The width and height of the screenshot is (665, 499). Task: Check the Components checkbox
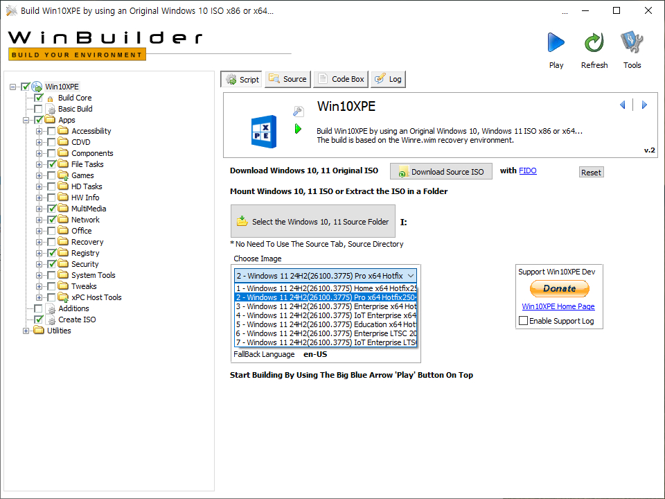[51, 153]
